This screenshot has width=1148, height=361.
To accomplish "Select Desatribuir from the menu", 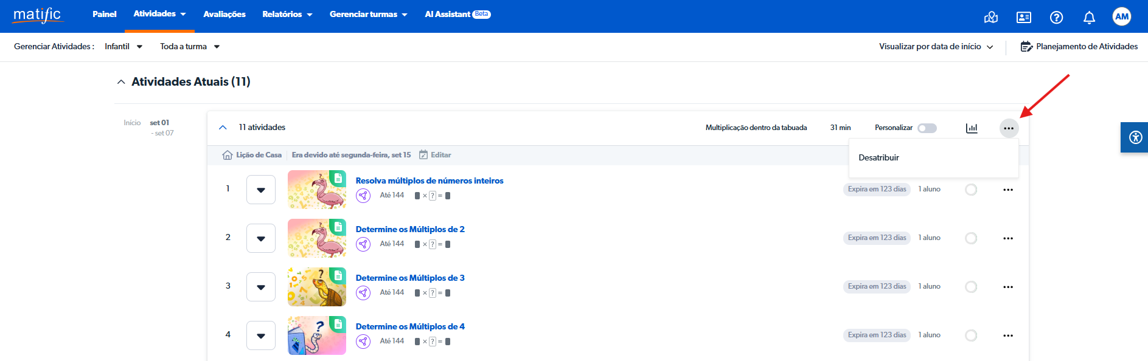I will pyautogui.click(x=878, y=158).
